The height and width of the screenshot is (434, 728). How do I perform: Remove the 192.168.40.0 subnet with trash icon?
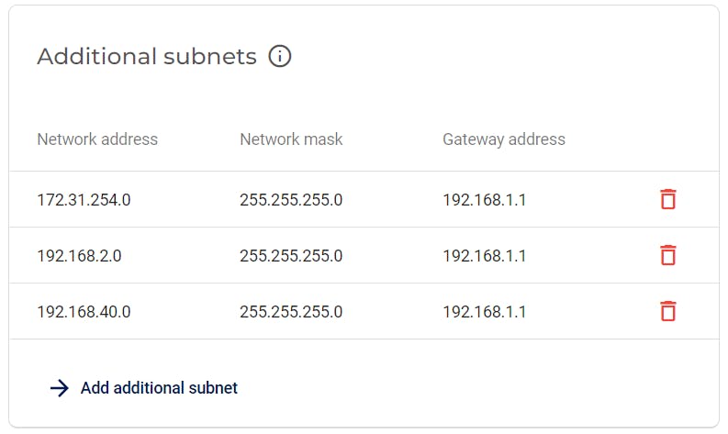(668, 311)
